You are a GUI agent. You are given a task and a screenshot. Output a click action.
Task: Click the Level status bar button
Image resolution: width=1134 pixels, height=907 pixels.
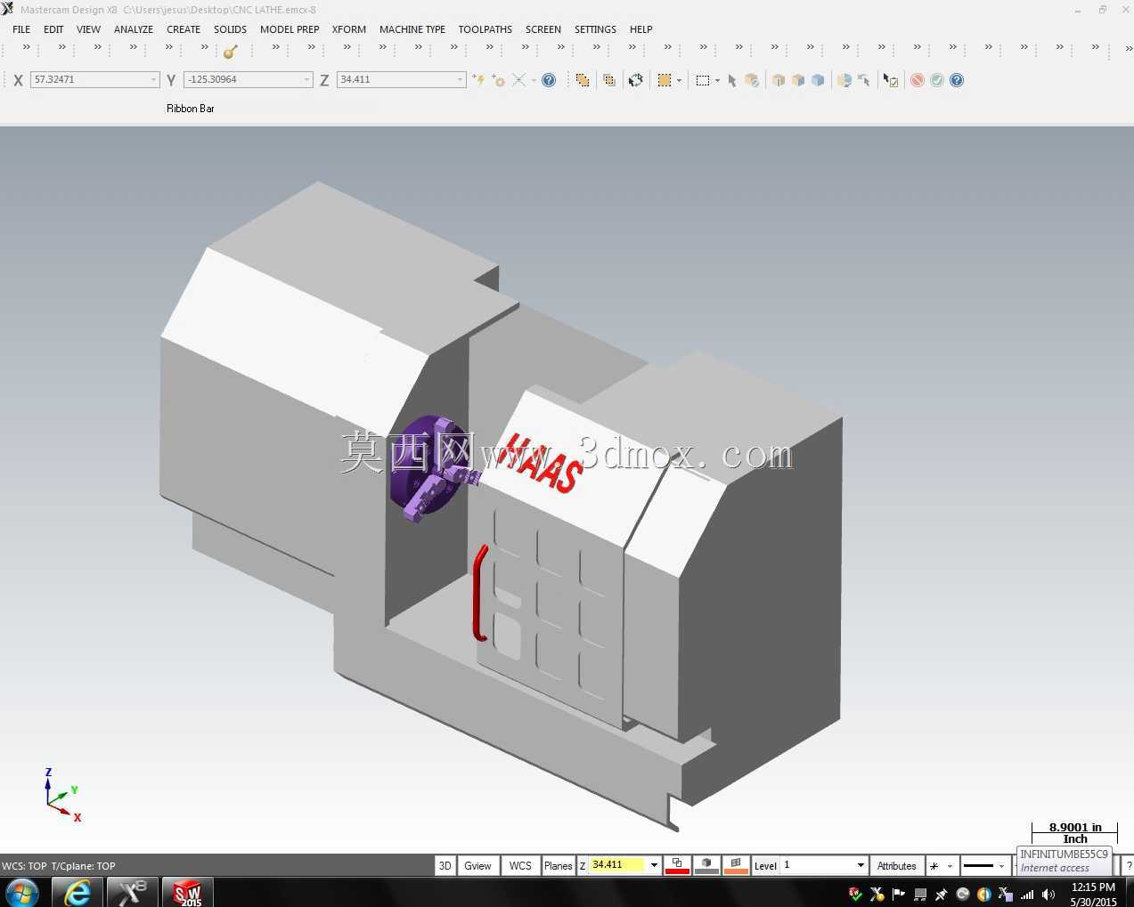click(765, 865)
